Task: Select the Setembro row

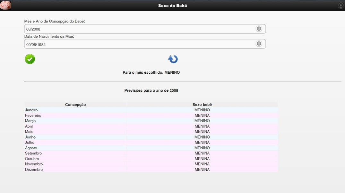Action: (151, 153)
